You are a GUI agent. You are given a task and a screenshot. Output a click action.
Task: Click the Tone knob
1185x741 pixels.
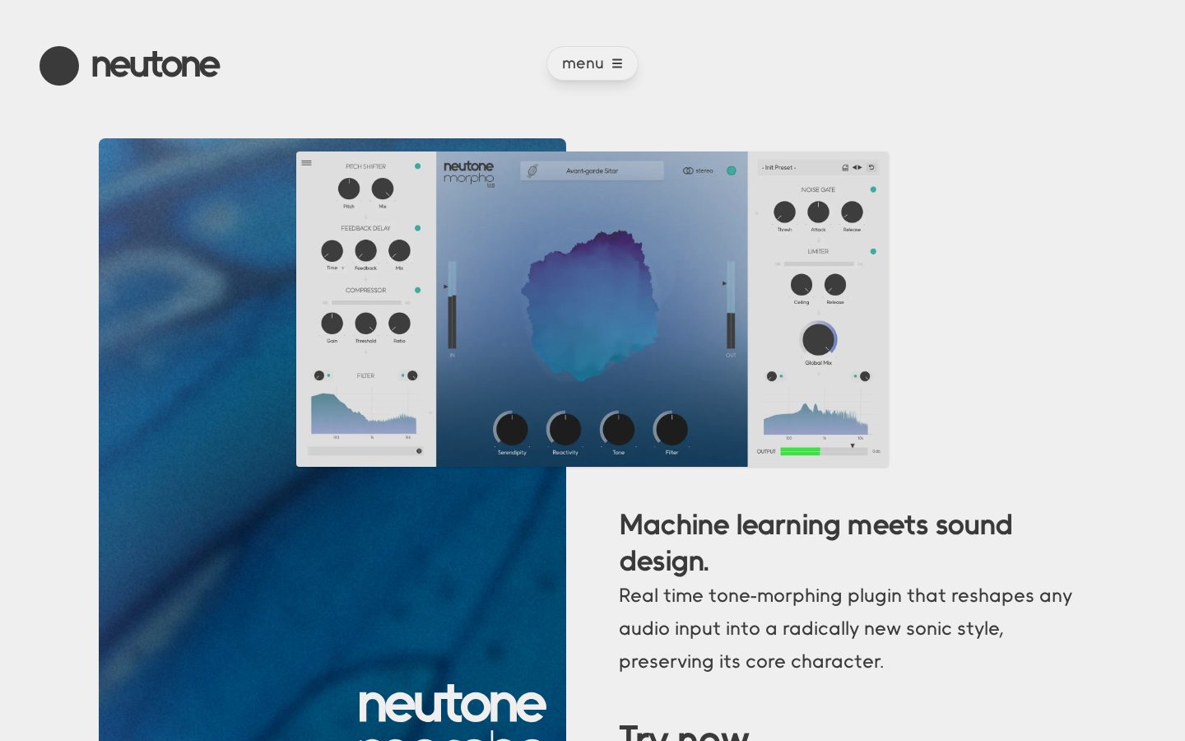(618, 429)
